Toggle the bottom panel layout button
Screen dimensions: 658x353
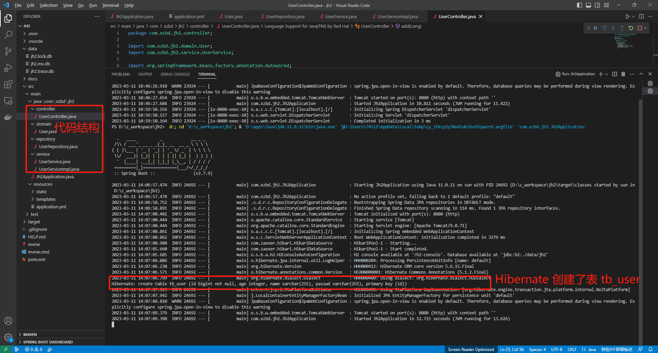tap(588, 5)
